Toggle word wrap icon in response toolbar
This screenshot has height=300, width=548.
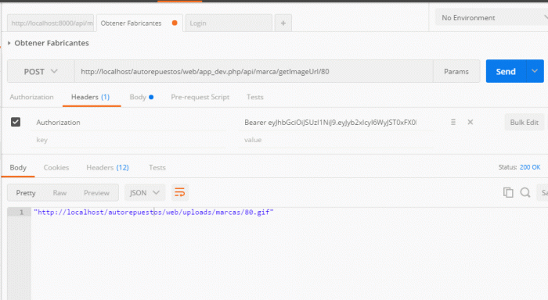(179, 192)
